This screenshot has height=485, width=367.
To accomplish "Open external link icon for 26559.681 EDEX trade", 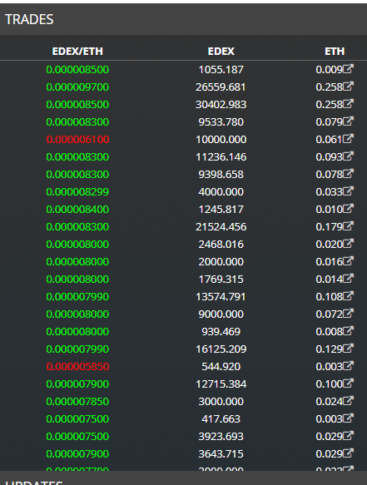I will [x=348, y=87].
